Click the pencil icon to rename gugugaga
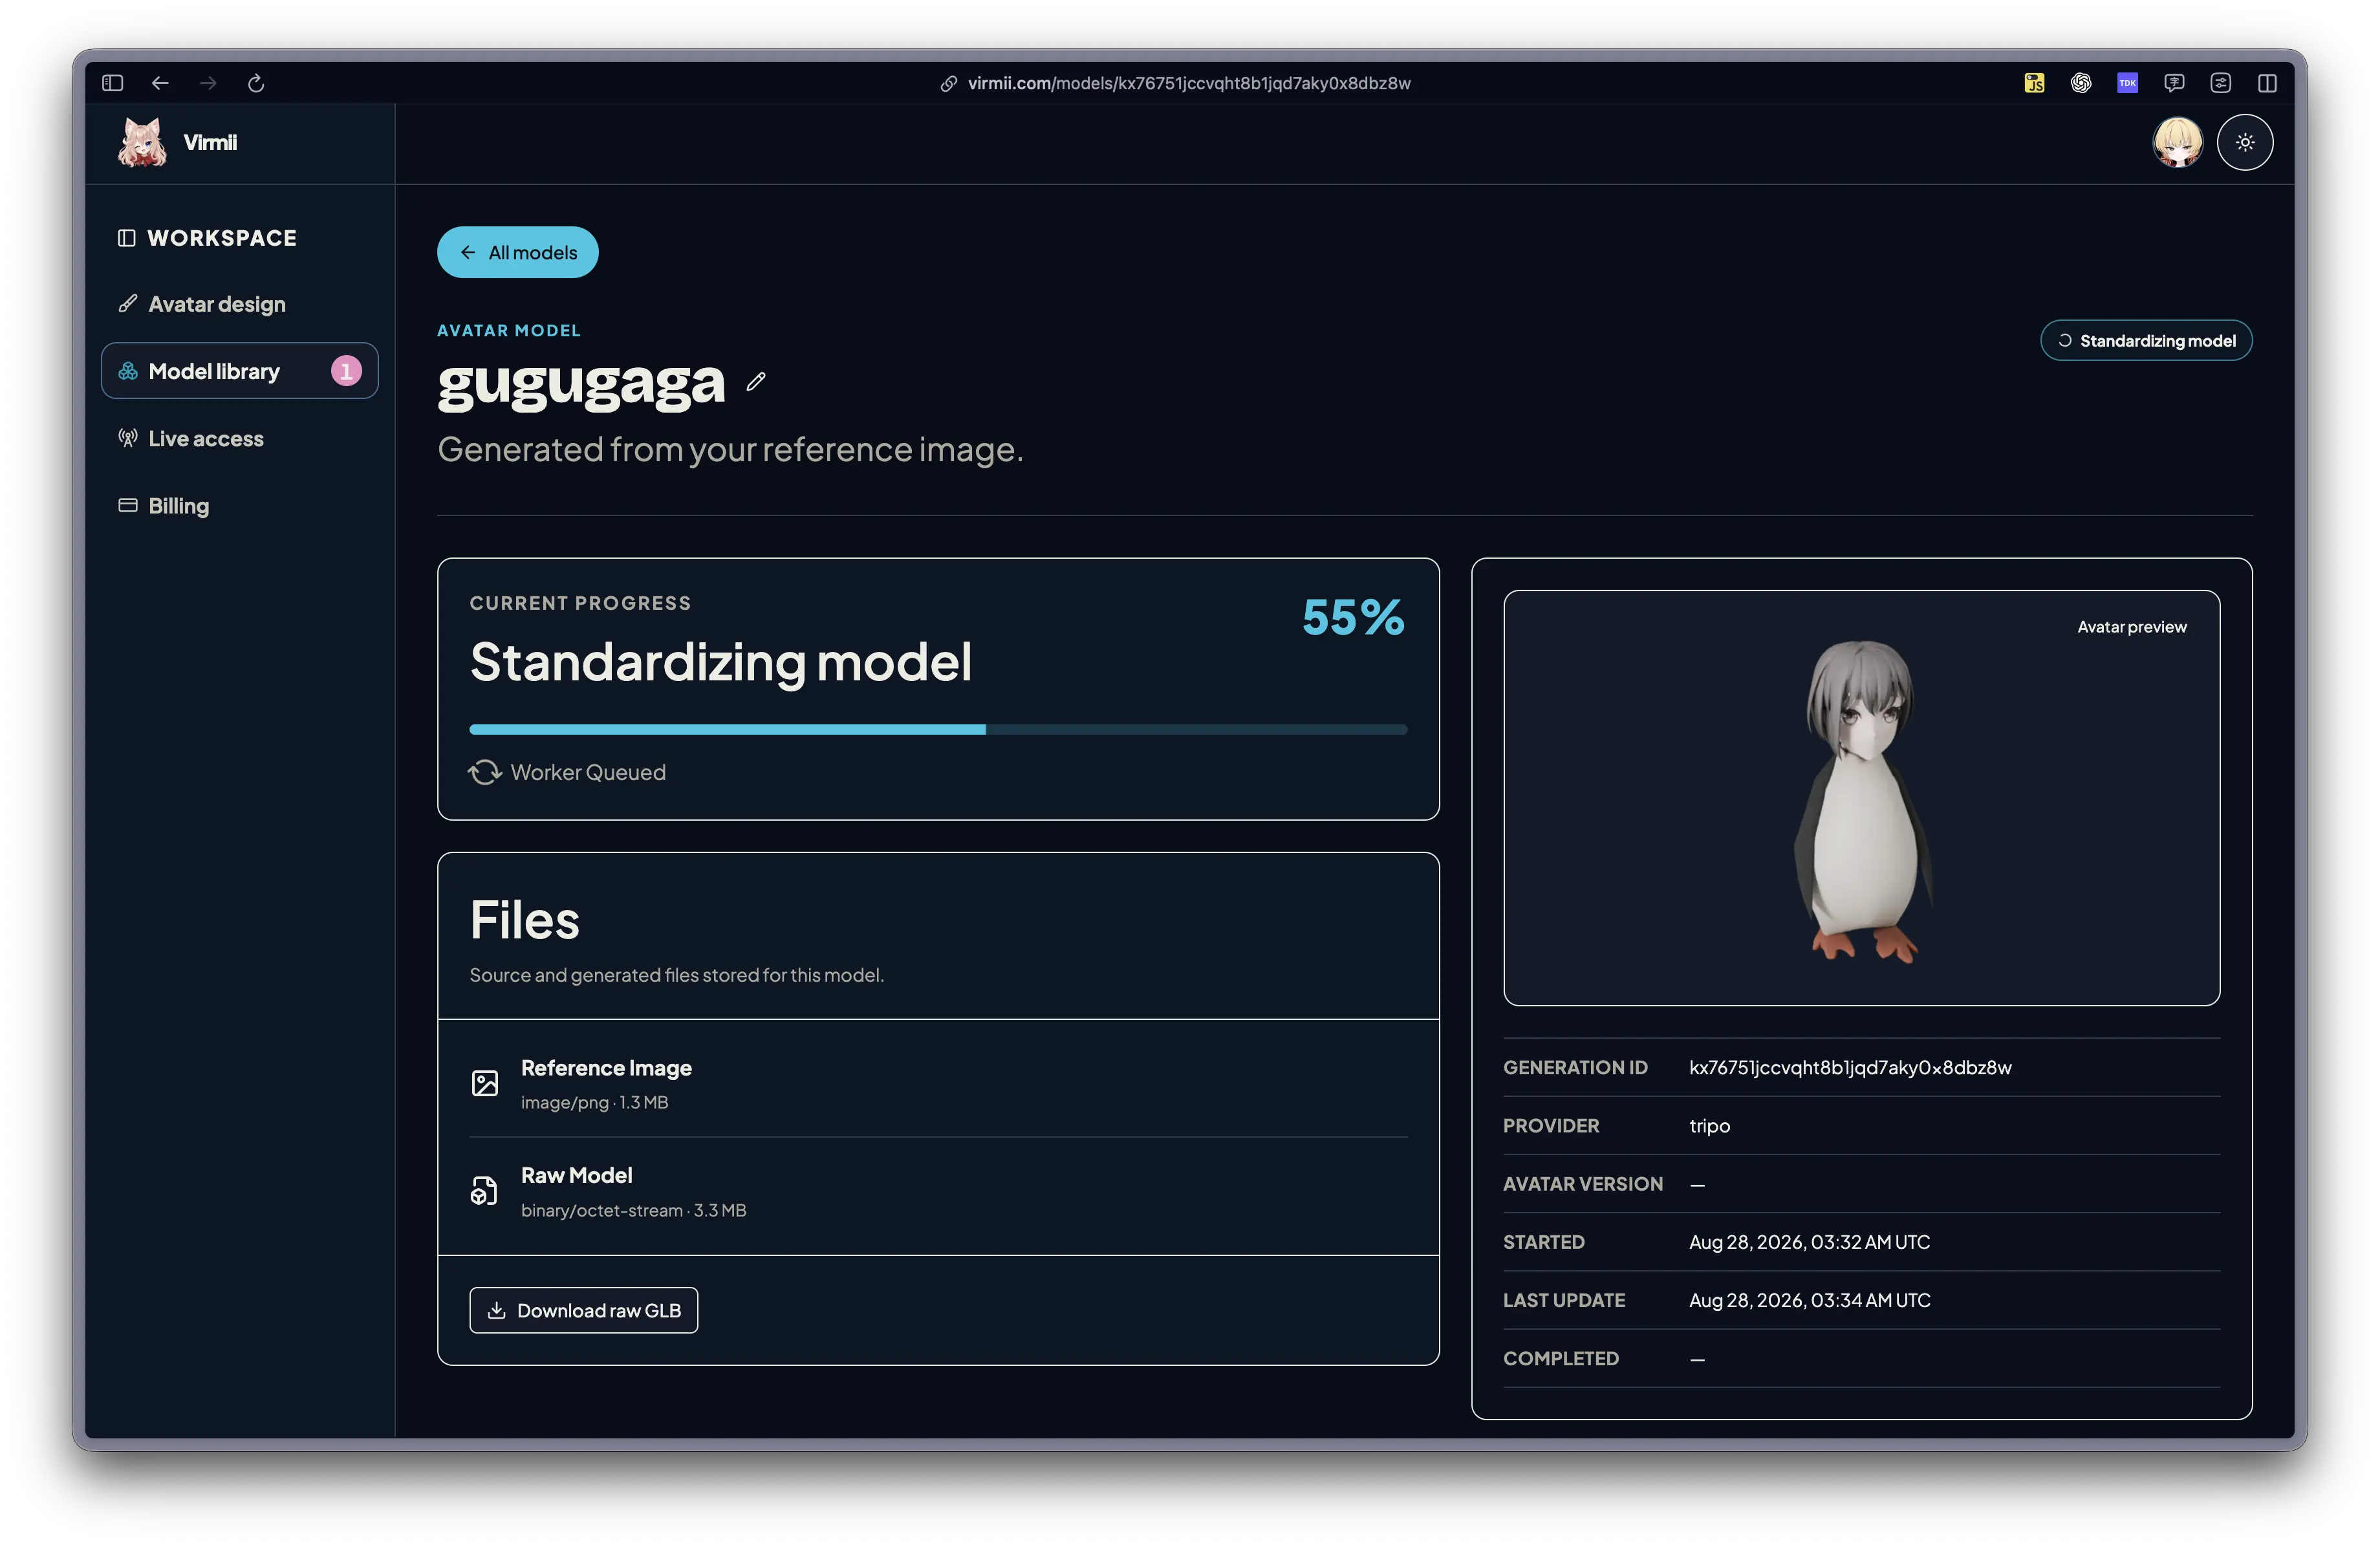Image resolution: width=2380 pixels, height=1547 pixels. point(756,381)
